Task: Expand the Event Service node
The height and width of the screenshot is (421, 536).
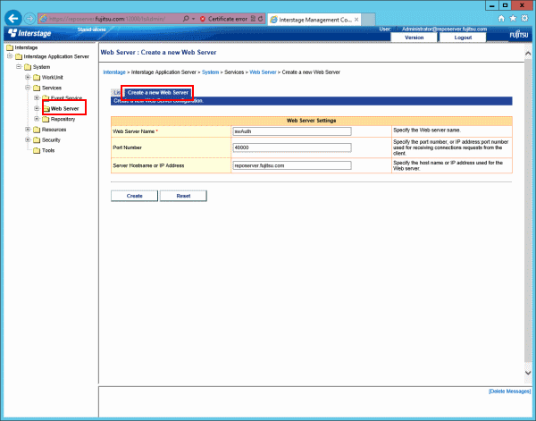Action: pos(37,98)
